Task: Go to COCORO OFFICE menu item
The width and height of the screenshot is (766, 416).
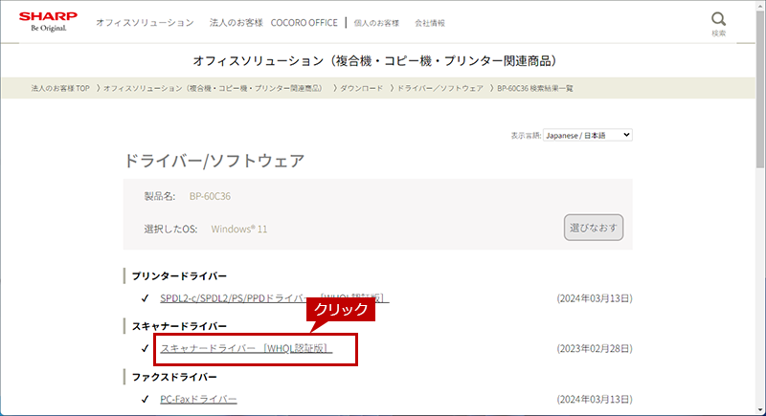Action: [x=304, y=23]
